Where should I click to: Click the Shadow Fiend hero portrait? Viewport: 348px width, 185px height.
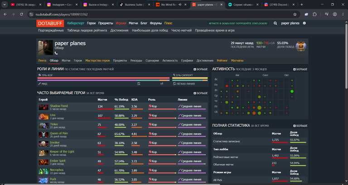(43, 107)
